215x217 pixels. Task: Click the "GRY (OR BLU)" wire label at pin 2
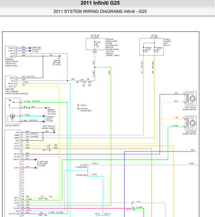[x=32, y=134]
